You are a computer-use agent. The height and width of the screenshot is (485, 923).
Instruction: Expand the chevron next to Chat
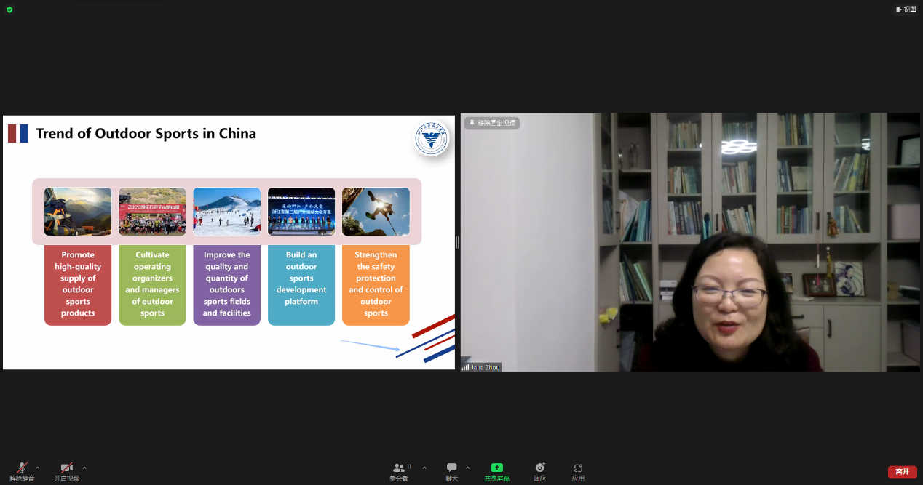(x=467, y=468)
